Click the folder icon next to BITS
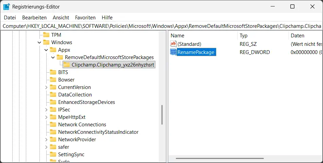This screenshot has height=163, width=323. [x=53, y=72]
